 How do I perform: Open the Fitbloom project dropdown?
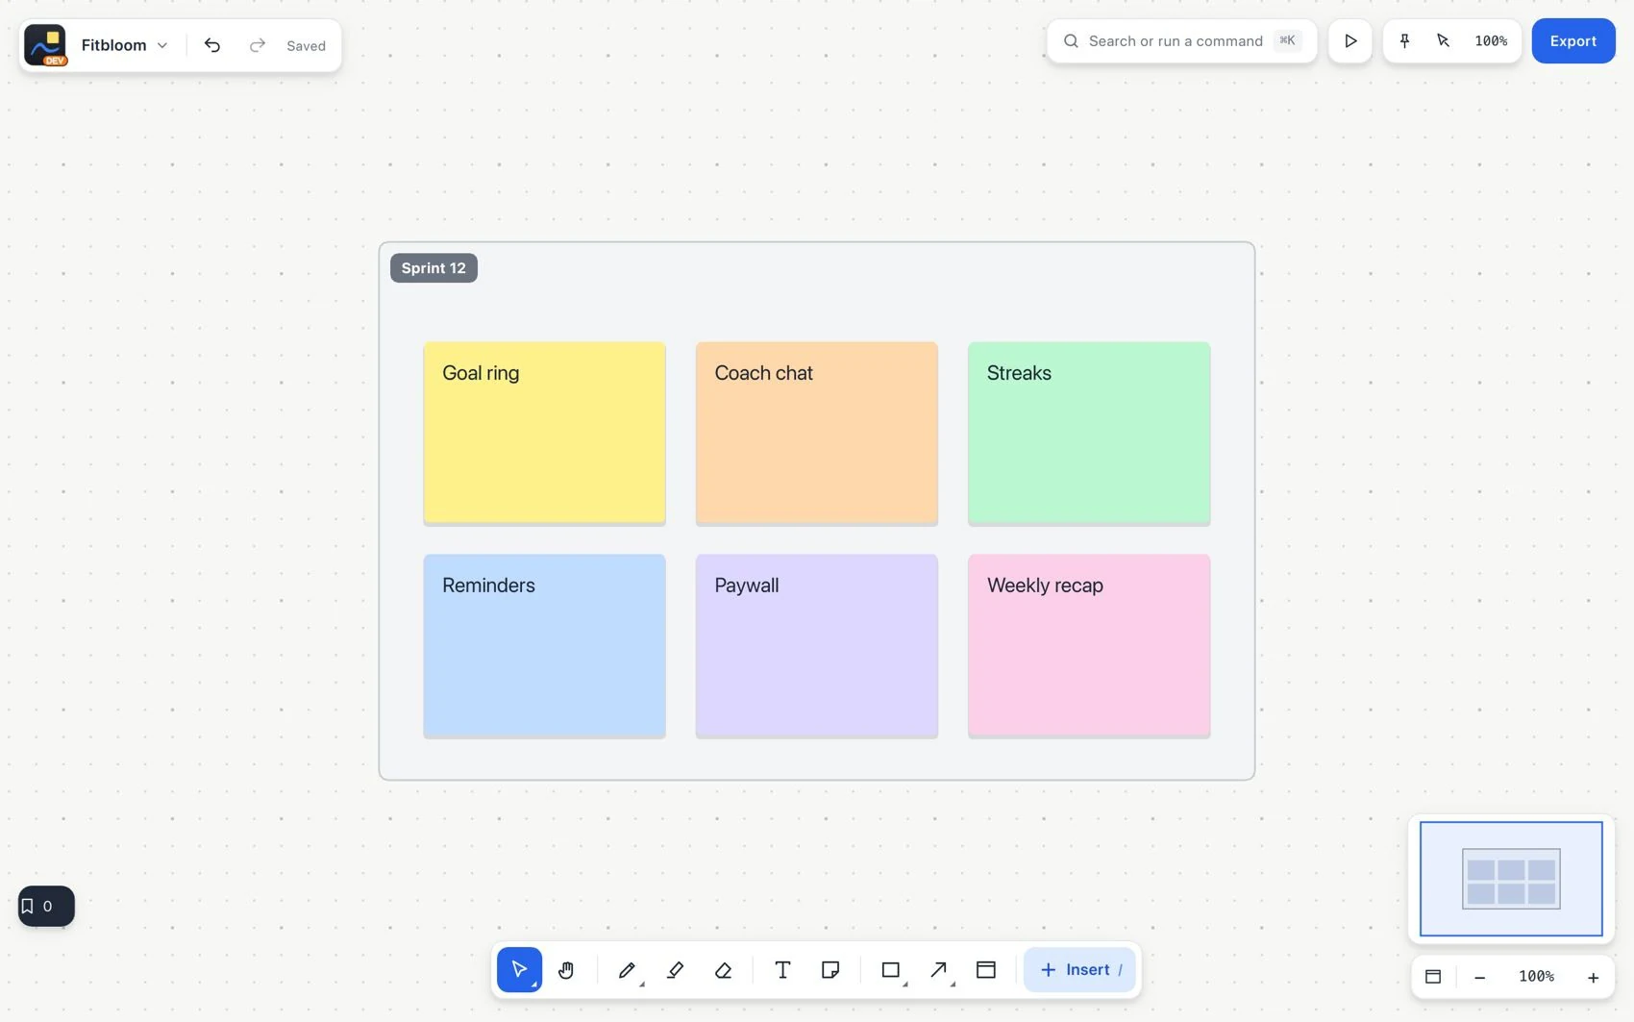(x=125, y=45)
